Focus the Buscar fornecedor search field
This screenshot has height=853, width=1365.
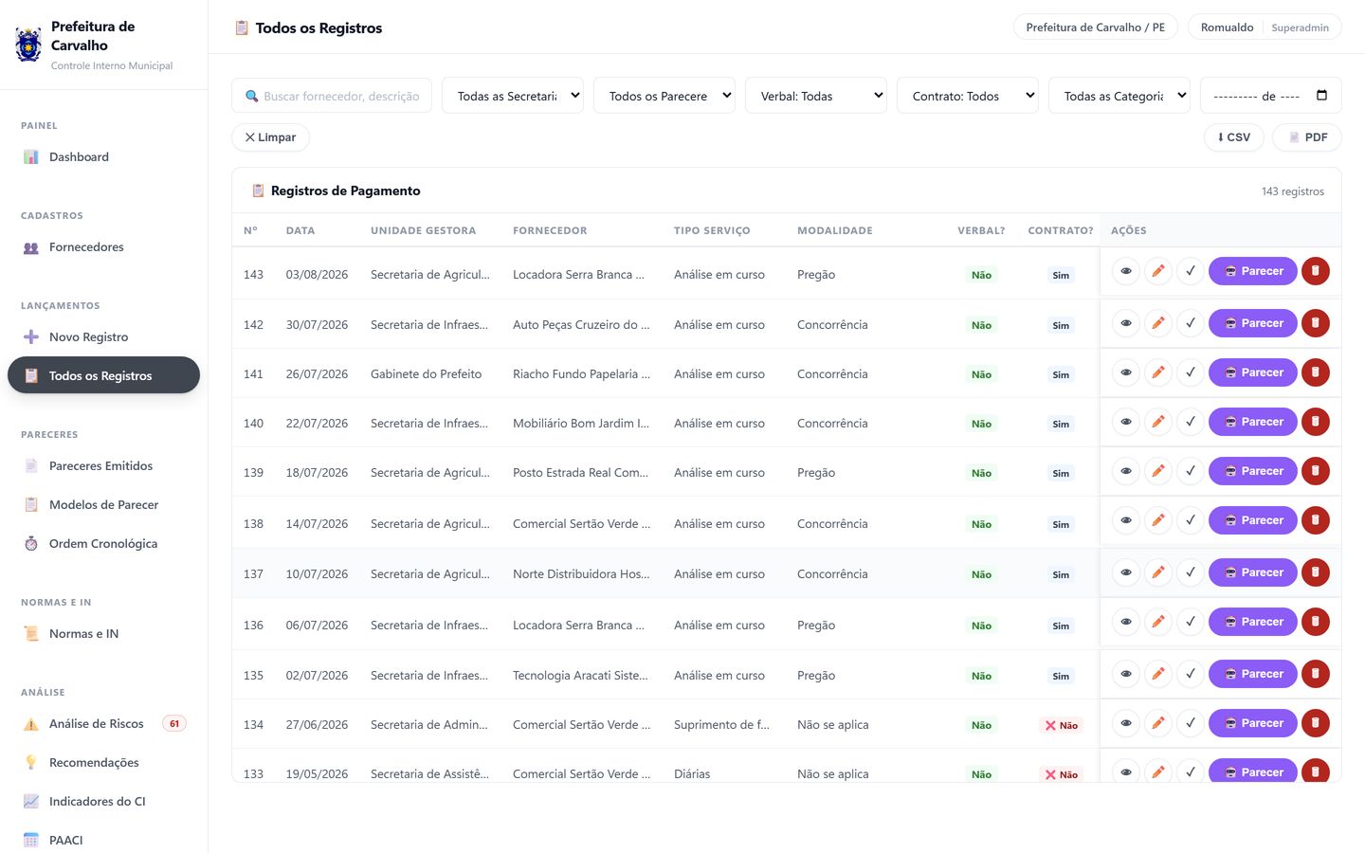coord(332,96)
